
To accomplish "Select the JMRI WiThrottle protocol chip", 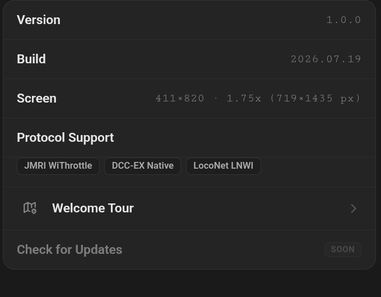I will (x=58, y=166).
